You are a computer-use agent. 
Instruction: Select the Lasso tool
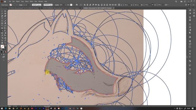5,13
